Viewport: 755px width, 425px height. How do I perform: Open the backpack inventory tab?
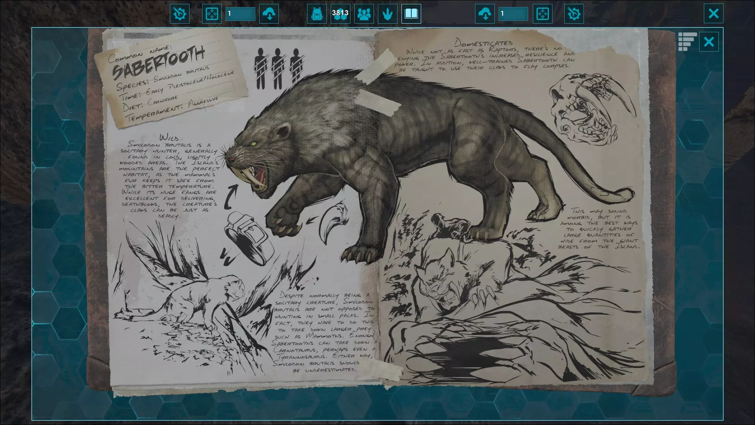317,14
